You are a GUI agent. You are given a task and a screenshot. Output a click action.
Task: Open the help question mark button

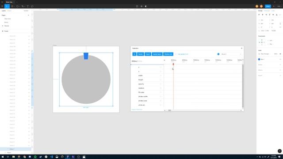pos(279,151)
